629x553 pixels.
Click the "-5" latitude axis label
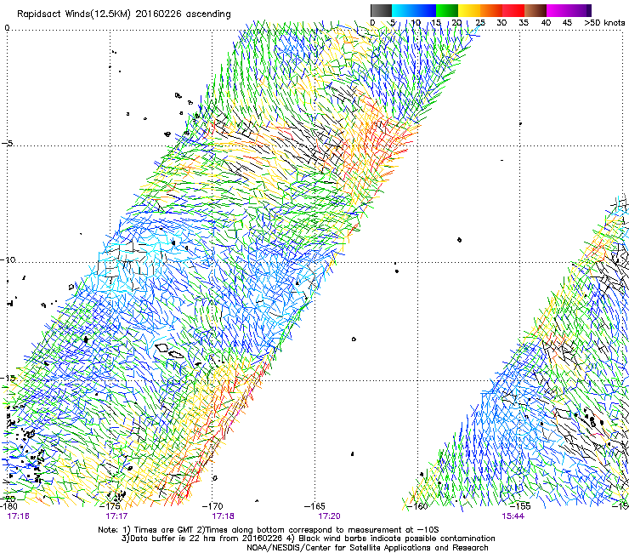click(x=7, y=143)
